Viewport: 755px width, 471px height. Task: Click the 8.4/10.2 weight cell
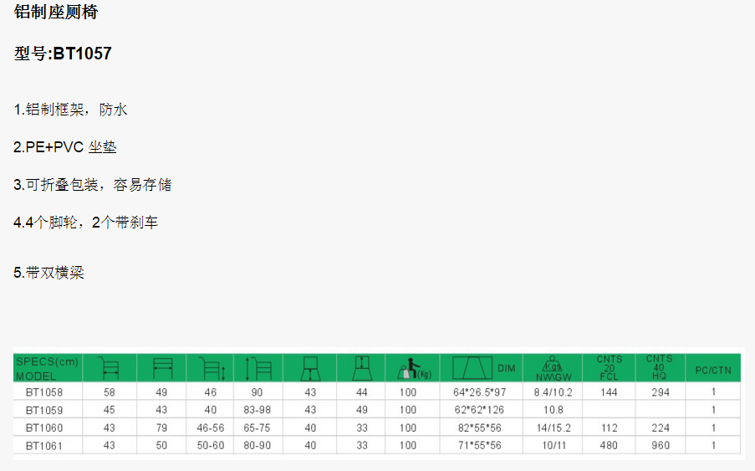click(553, 392)
